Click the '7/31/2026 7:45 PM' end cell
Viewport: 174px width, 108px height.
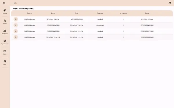(x=77, y=25)
